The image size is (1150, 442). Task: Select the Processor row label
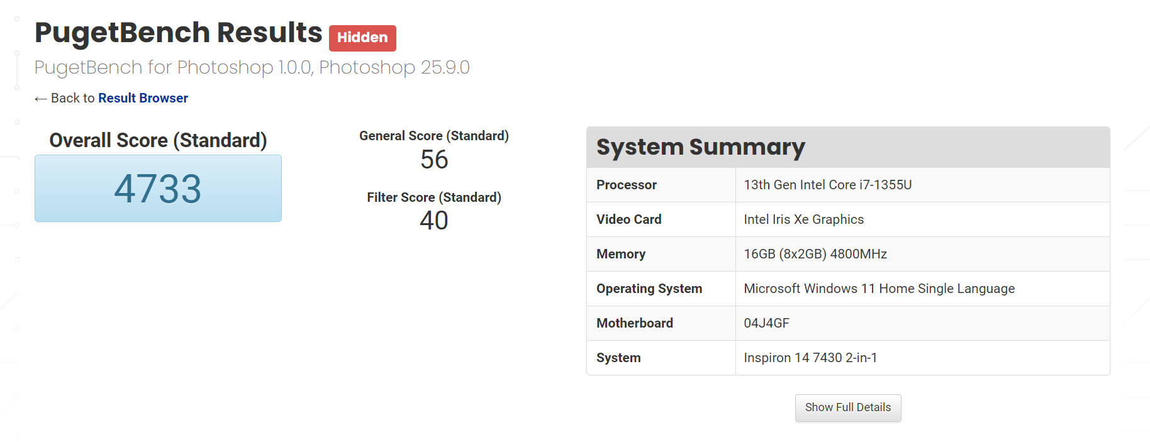[627, 185]
